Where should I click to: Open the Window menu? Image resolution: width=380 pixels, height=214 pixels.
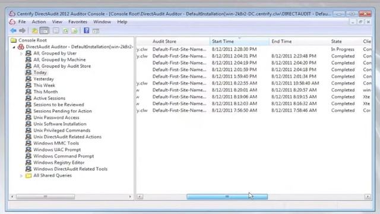coord(102,22)
